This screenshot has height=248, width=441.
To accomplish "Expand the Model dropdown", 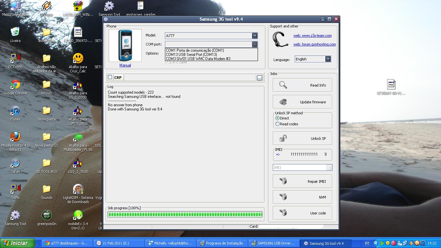I will click(255, 36).
